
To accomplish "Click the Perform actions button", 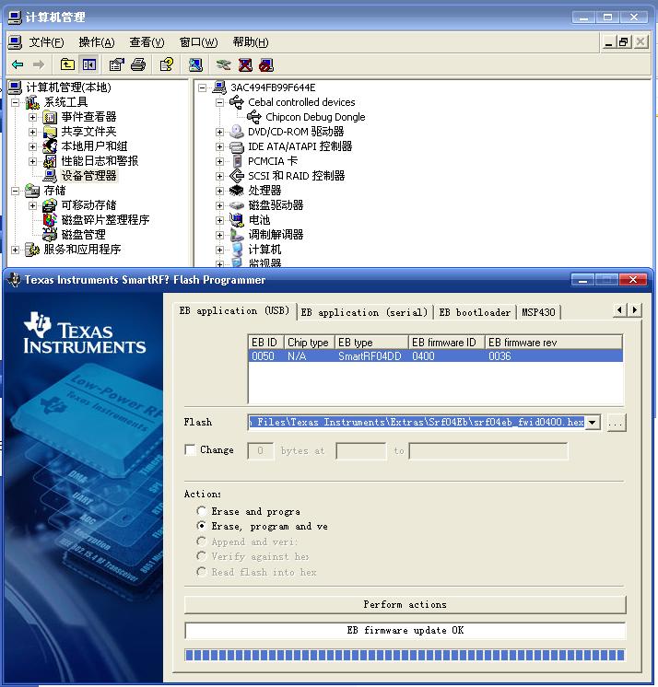I will (x=405, y=605).
